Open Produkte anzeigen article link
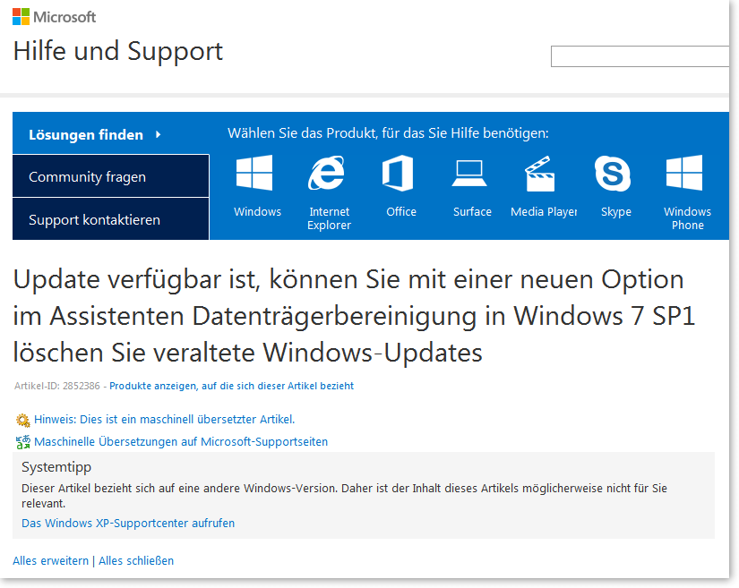This screenshot has width=739, height=588. [231, 387]
